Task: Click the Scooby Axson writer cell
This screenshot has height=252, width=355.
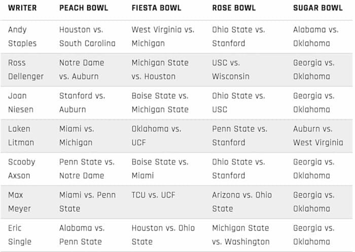Action: tap(21, 168)
